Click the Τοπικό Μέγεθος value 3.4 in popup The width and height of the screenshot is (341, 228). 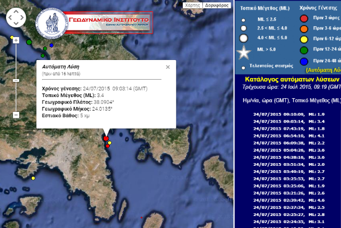100,95
